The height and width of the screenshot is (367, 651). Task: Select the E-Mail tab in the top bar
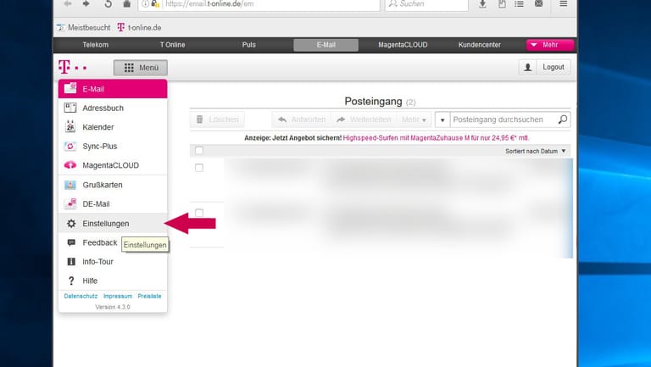[x=325, y=45]
